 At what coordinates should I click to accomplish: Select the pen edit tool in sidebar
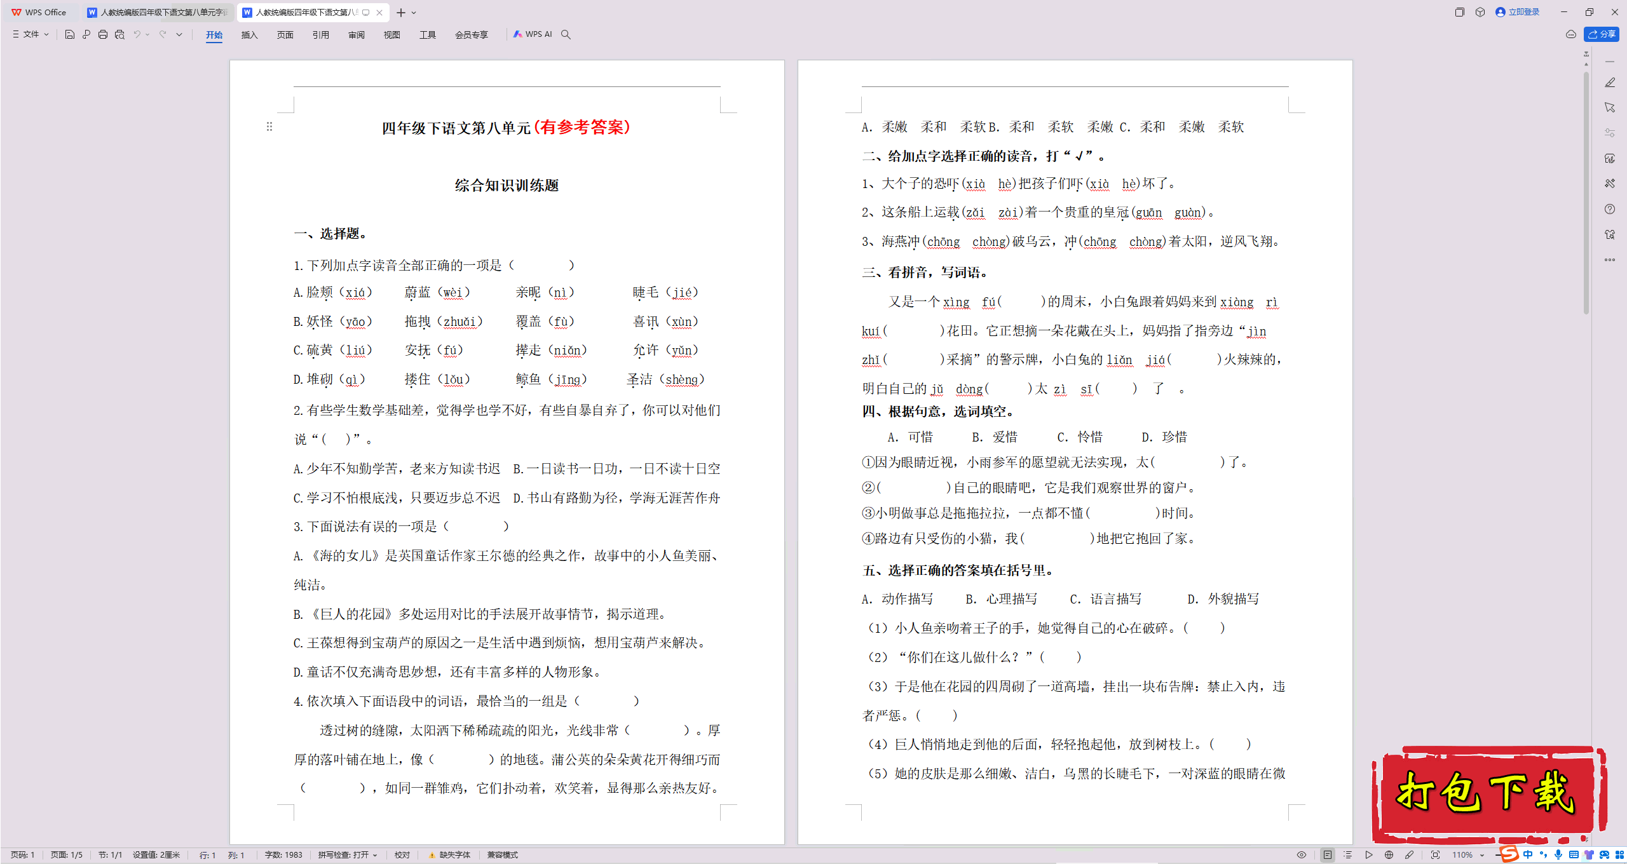(x=1609, y=83)
